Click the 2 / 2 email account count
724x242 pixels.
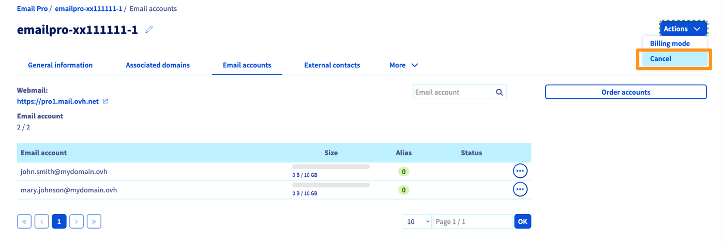(23, 127)
